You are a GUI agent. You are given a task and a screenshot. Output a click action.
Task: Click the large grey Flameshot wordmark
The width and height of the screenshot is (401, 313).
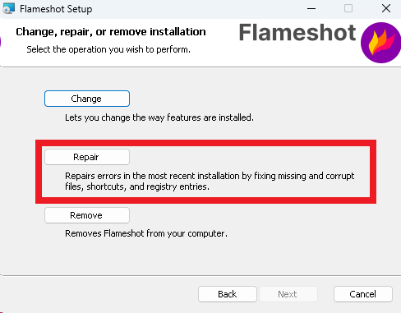pyautogui.click(x=297, y=33)
